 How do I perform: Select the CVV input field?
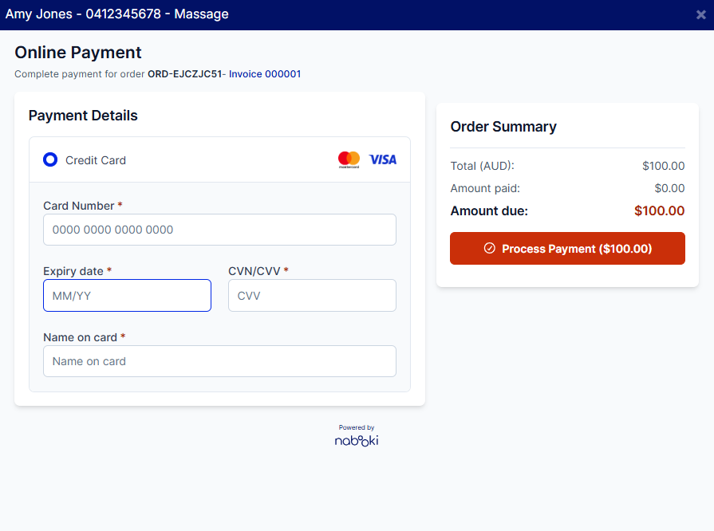click(x=312, y=295)
